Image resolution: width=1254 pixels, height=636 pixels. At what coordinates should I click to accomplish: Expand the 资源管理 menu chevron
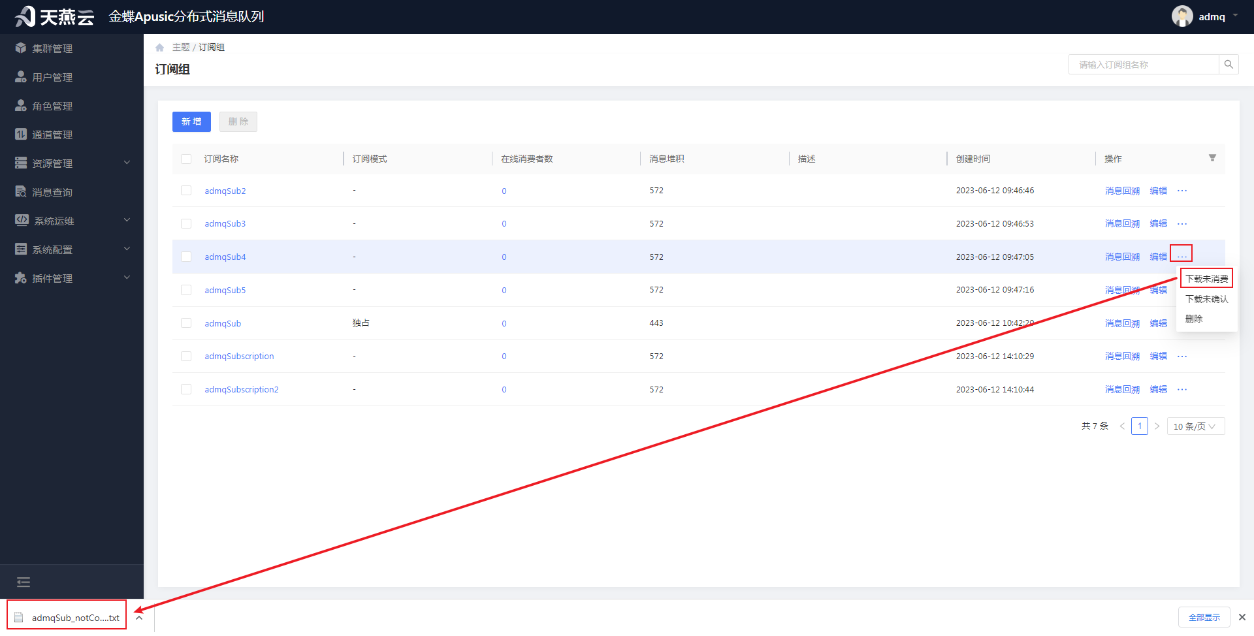point(127,163)
